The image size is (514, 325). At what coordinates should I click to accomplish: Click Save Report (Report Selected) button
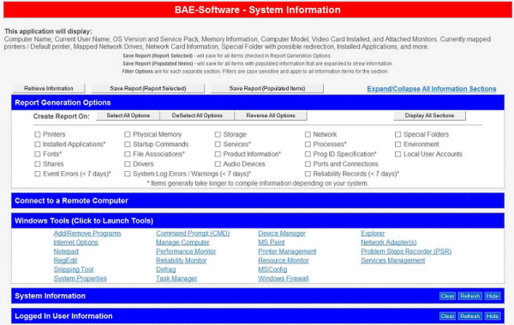[148, 88]
